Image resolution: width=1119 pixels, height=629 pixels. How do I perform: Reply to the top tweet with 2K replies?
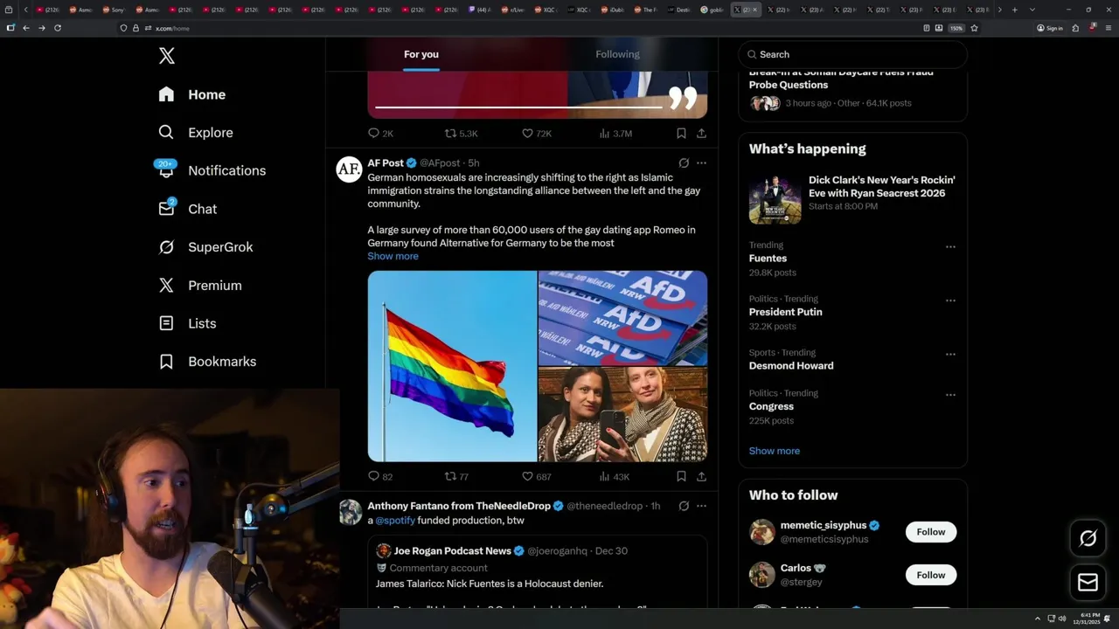(x=380, y=134)
